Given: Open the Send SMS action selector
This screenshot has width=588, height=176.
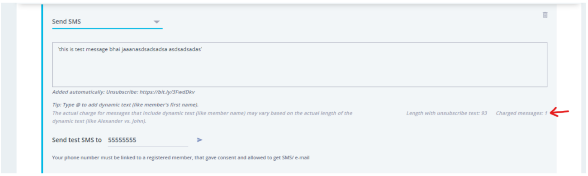Looking at the screenshot, I should 107,22.
